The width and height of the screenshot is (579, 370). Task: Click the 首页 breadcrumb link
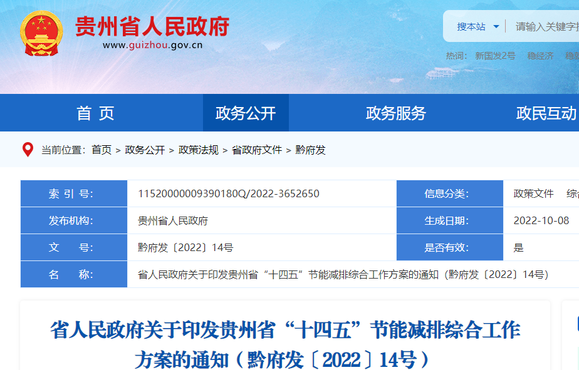coord(102,150)
